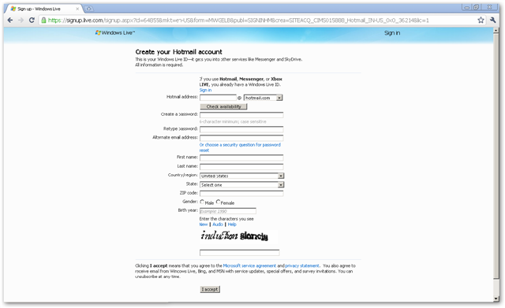Click the Audio captcha link

pyautogui.click(x=218, y=225)
